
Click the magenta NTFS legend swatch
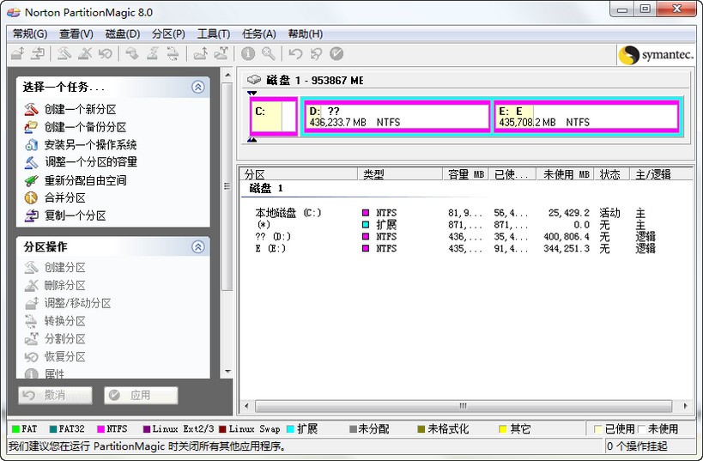(x=100, y=428)
